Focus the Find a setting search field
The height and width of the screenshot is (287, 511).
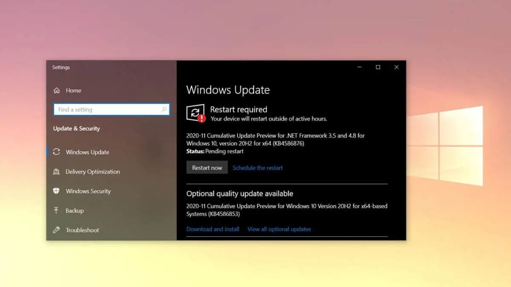[x=112, y=110]
